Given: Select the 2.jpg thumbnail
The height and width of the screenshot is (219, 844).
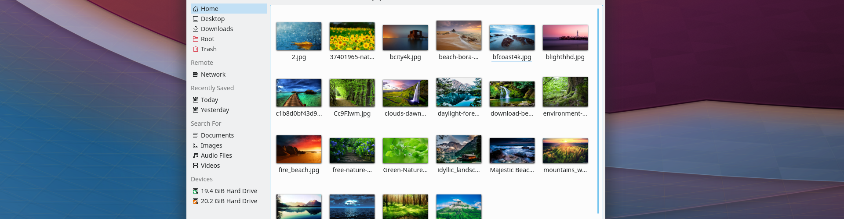Looking at the screenshot, I should (299, 37).
